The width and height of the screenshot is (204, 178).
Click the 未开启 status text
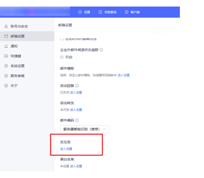65,110
